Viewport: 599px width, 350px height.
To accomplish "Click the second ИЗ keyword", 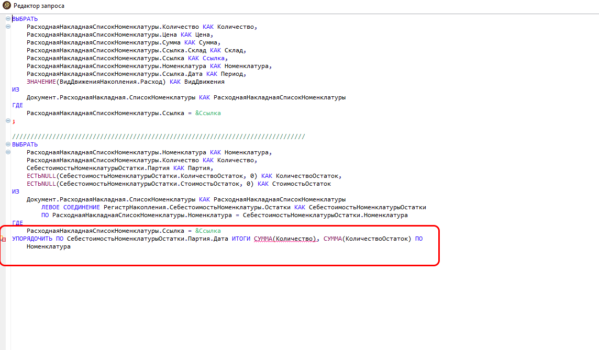I will [x=16, y=191].
